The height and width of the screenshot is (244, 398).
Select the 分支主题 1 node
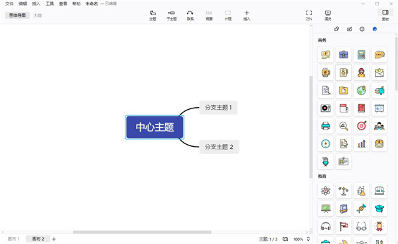218,108
